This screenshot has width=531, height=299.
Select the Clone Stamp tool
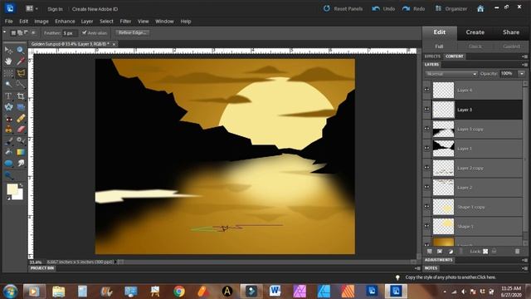point(8,130)
